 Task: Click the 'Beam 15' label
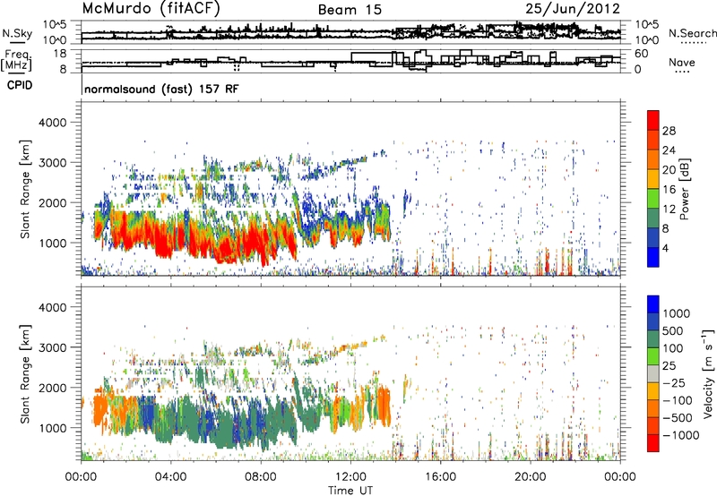350,10
